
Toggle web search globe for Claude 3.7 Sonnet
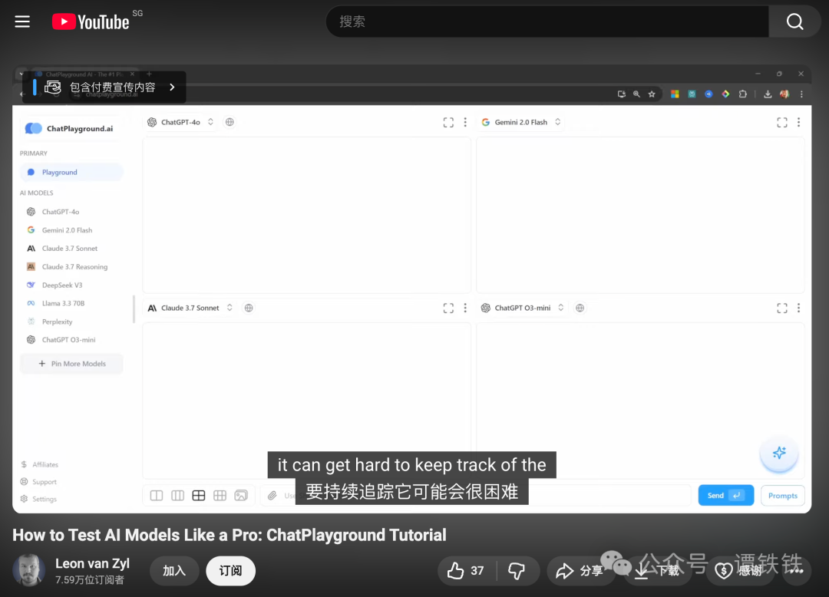pos(248,308)
